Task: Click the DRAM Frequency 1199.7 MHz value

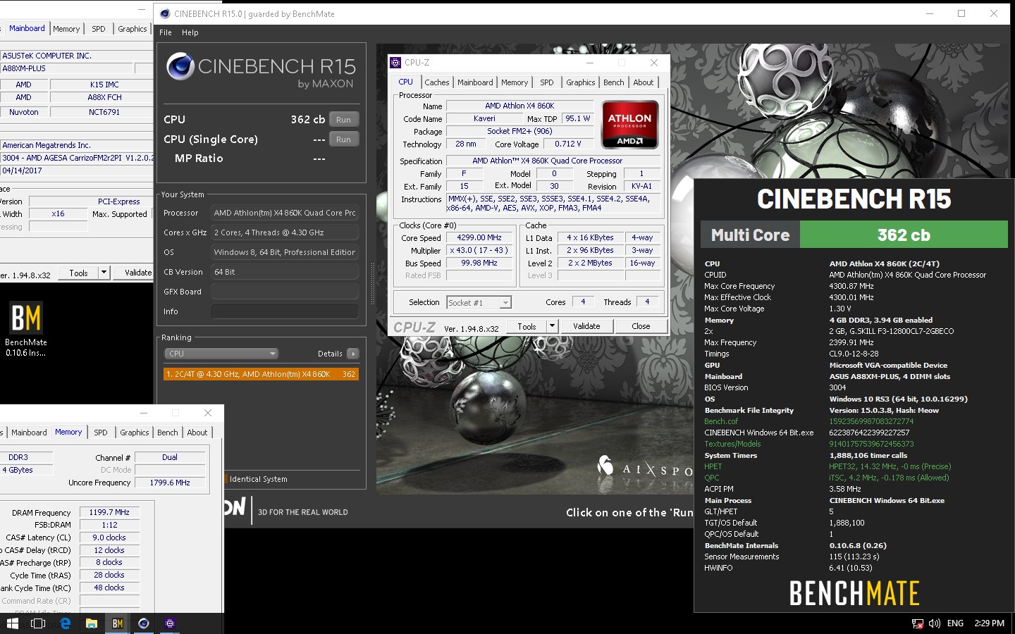Action: click(x=109, y=512)
